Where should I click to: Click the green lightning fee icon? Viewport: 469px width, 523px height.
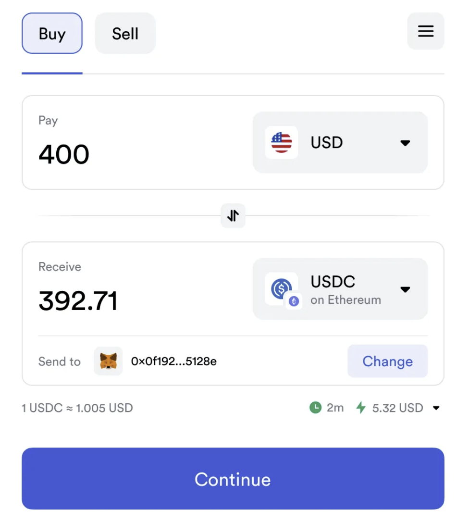(x=360, y=408)
